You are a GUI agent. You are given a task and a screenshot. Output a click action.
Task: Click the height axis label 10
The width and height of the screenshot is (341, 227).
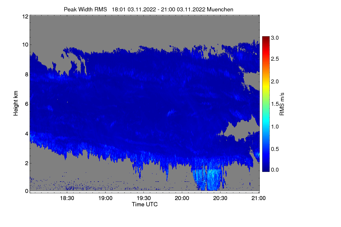click(x=25, y=45)
